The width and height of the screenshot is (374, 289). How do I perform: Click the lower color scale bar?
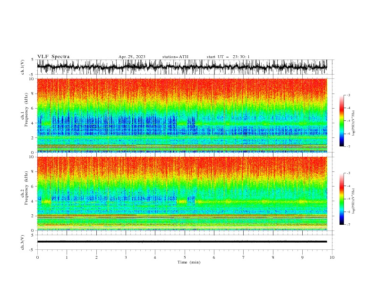click(x=342, y=199)
